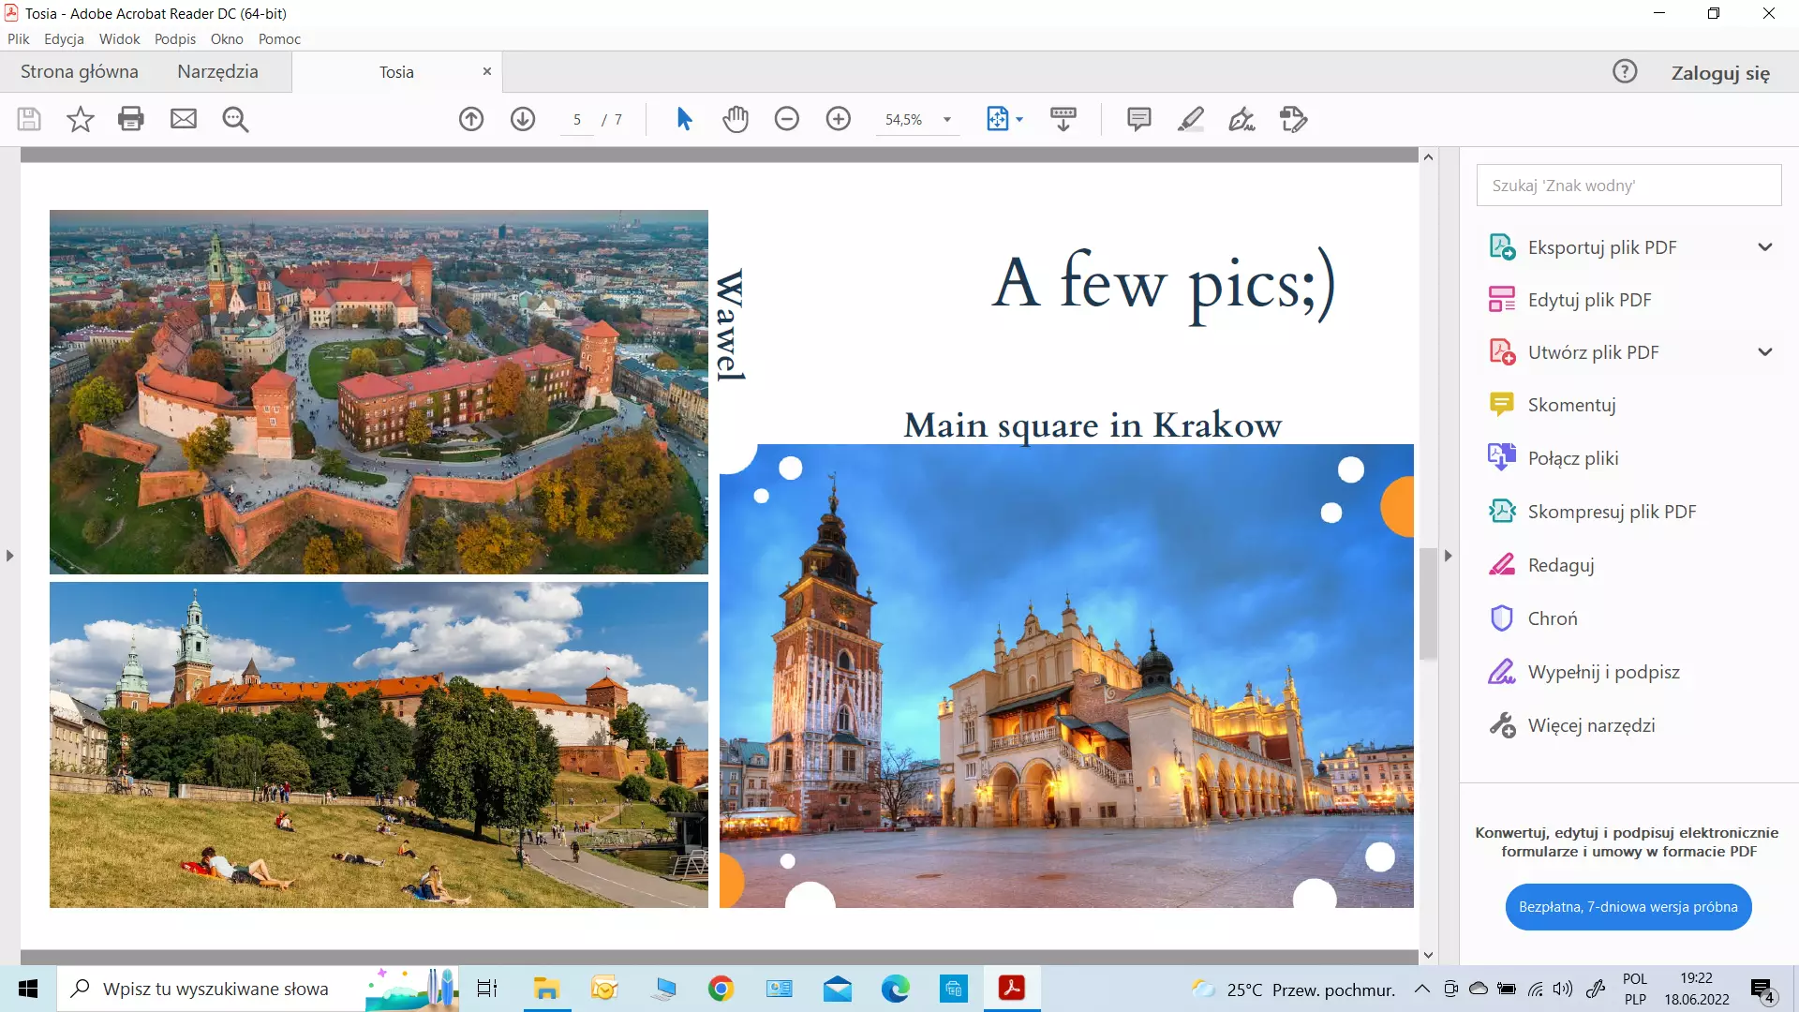Click Zaloguj się to sign in
The height and width of the screenshot is (1012, 1799).
(x=1720, y=73)
